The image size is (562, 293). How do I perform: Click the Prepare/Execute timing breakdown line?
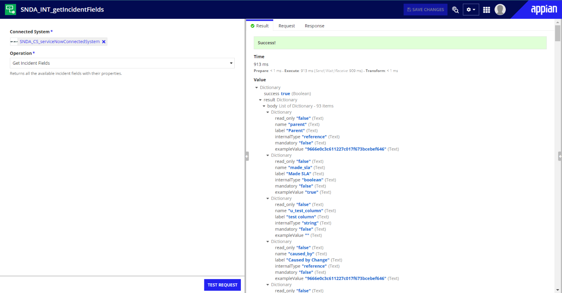pyautogui.click(x=326, y=71)
